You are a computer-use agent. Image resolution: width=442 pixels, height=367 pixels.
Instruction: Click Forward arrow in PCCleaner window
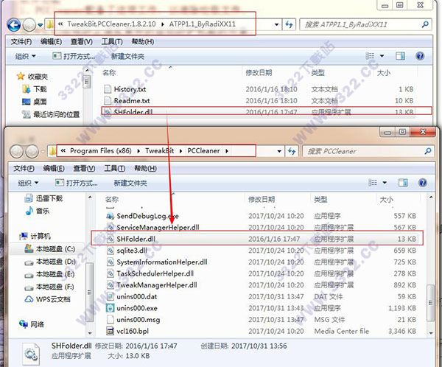pos(32,152)
